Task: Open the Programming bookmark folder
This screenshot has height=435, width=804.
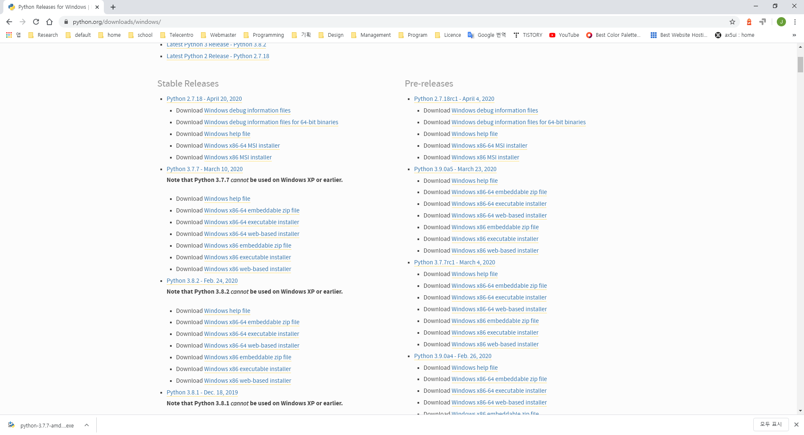Action: [264, 35]
